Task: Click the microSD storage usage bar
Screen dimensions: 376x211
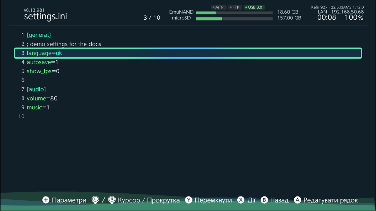Action: tap(234, 19)
